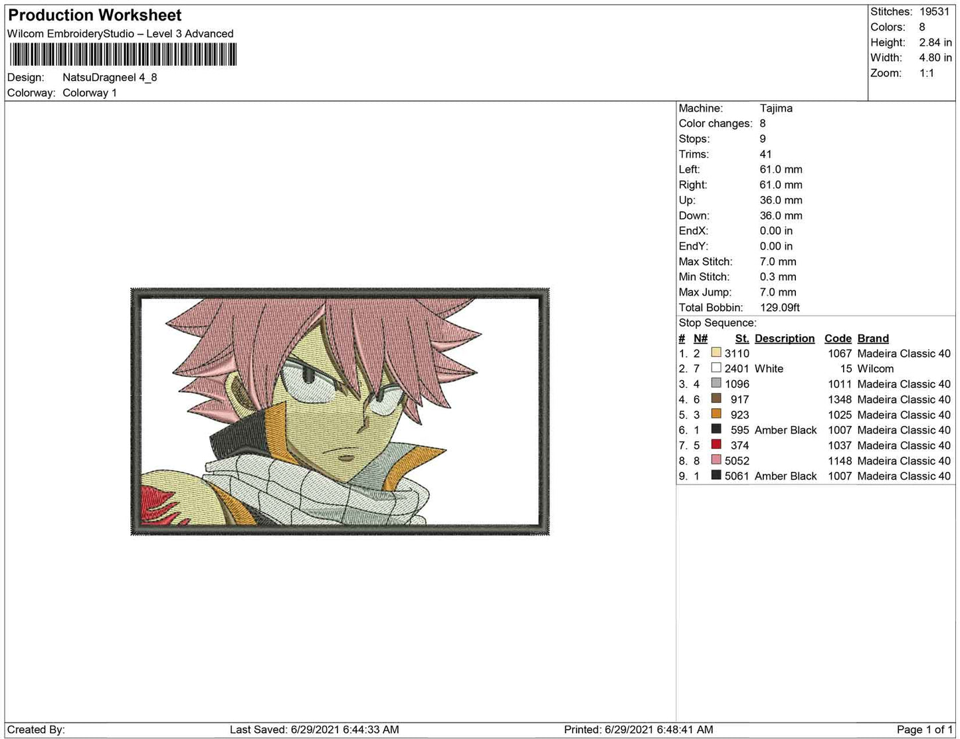Screen dimensions: 960x739
Task: Click the Trims value '41'
Action: (x=766, y=154)
